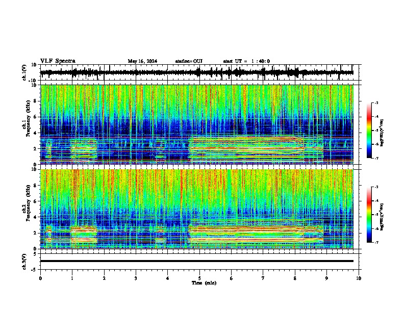This screenshot has width=404, height=312.
Task: Click the ch.3 flat black trace
Action: (x=197, y=261)
